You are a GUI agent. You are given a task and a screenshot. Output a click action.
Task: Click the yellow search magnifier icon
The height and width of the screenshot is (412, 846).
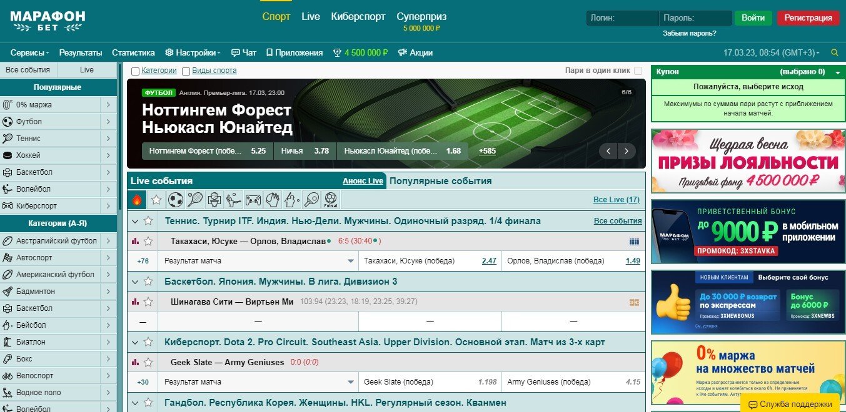click(x=834, y=53)
